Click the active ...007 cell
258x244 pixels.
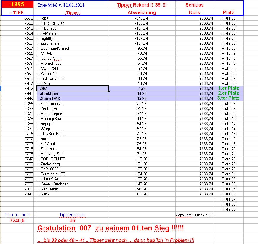point(73,88)
